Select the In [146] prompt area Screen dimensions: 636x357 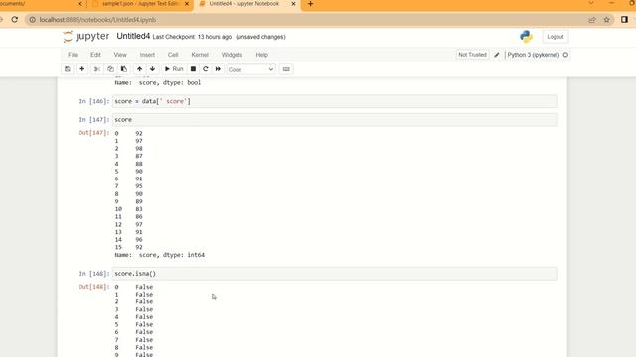click(x=94, y=101)
